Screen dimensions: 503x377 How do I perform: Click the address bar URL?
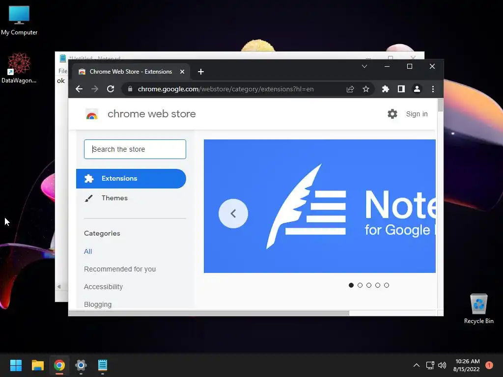(226, 89)
